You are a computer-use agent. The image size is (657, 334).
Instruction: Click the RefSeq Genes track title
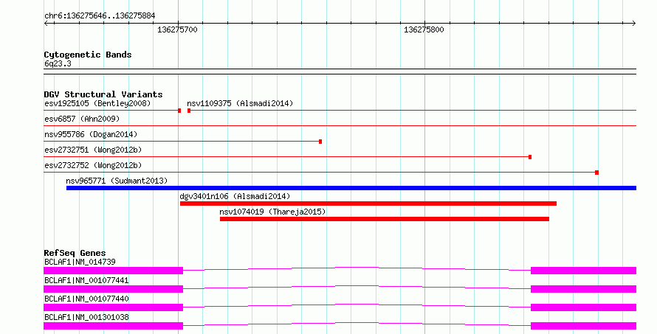pyautogui.click(x=75, y=253)
